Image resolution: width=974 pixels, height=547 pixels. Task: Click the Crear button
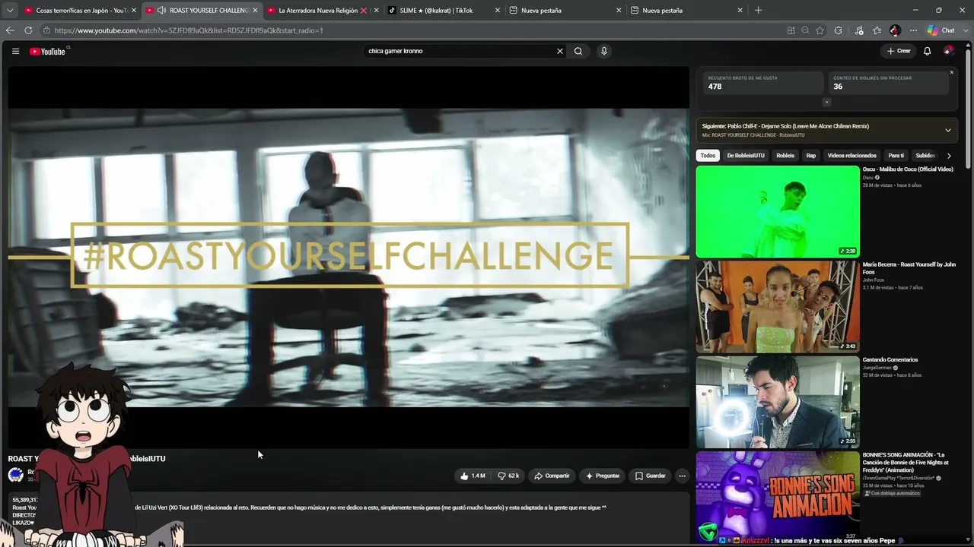pos(899,51)
